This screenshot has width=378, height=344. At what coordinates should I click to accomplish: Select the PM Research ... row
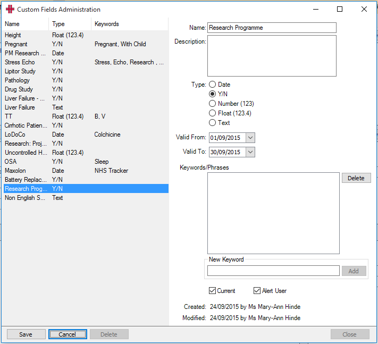coord(86,53)
